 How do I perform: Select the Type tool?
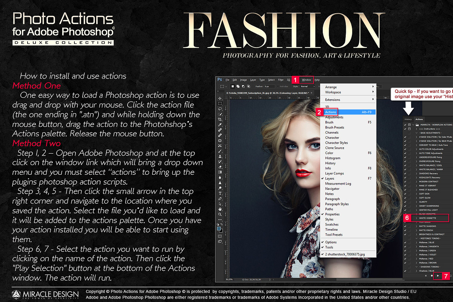[x=220, y=193]
